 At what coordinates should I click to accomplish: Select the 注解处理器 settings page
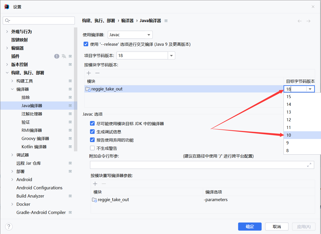click(32, 114)
